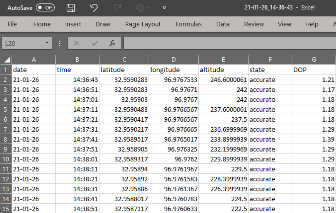Image resolution: width=336 pixels, height=213 pixels.
Task: Click the Enter checkmark in formula bar
Action: (x=93, y=44)
